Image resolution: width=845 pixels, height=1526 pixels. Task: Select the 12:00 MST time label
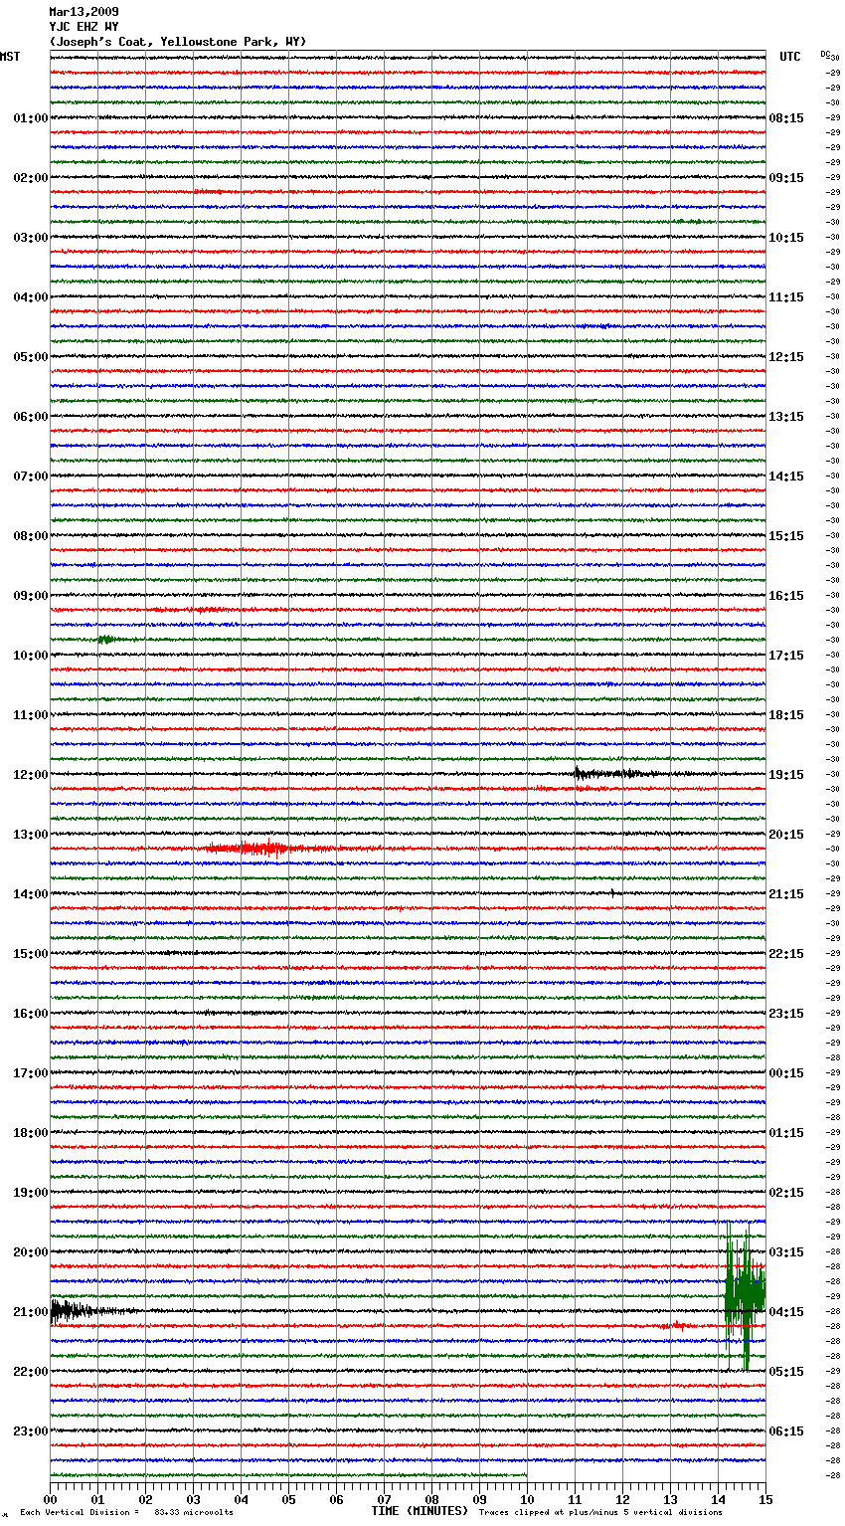(x=31, y=775)
